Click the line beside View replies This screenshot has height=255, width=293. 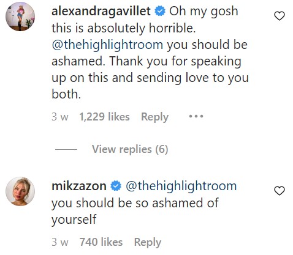(x=66, y=149)
